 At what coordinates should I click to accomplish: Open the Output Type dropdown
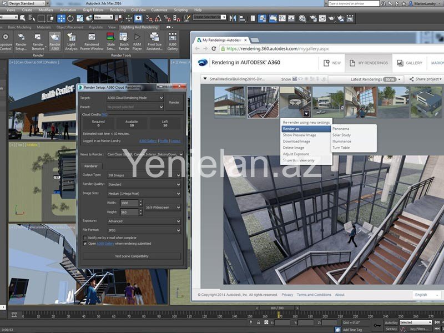click(144, 175)
